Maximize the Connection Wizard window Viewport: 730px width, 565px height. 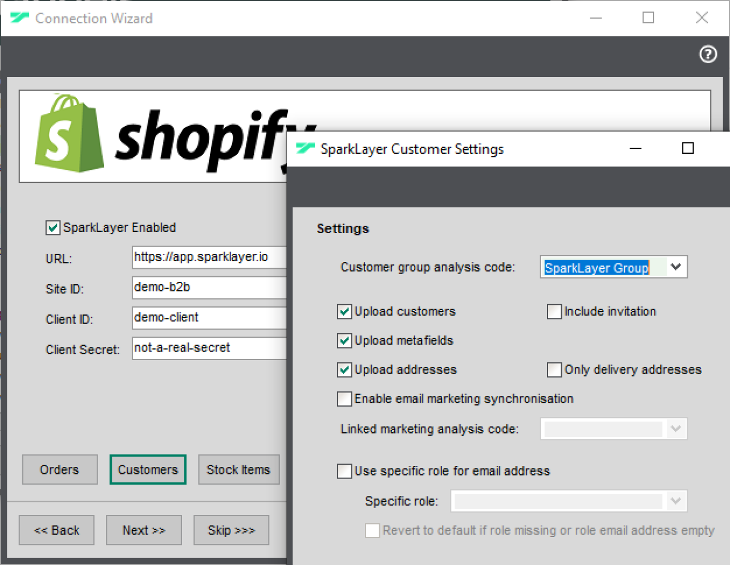pos(648,18)
